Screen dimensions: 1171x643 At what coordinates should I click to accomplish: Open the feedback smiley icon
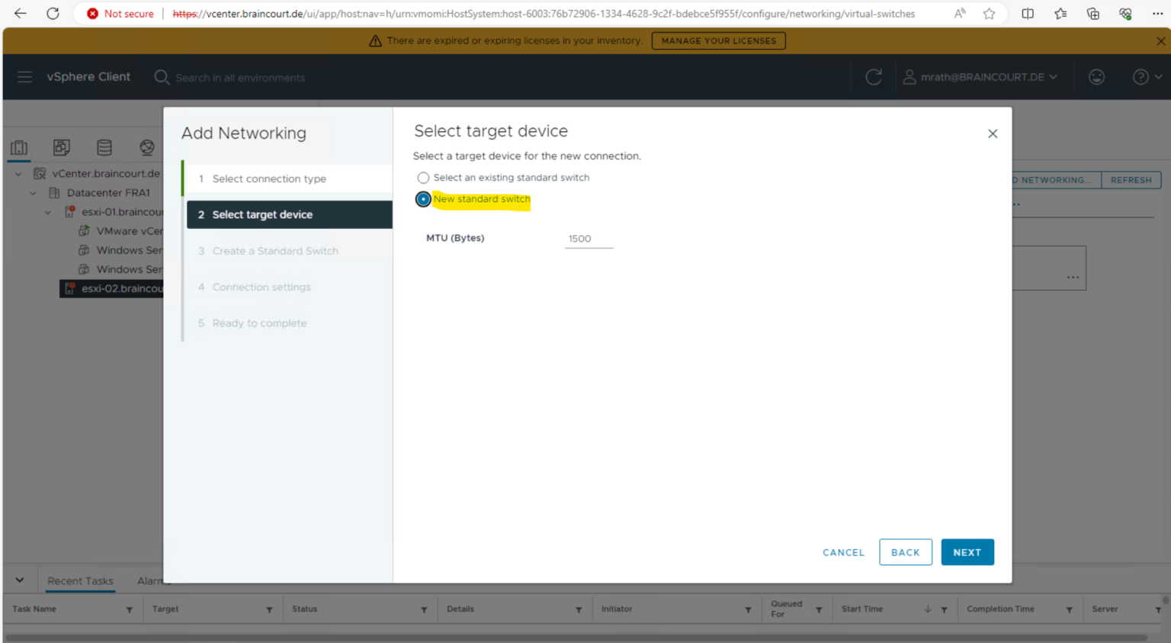pyautogui.click(x=1096, y=77)
